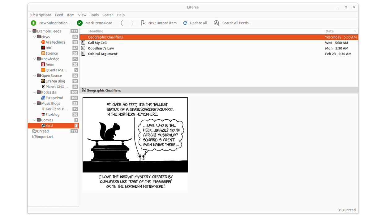The image size is (386, 217).
Task: Click the Next Unread Item icon
Action: click(x=143, y=23)
